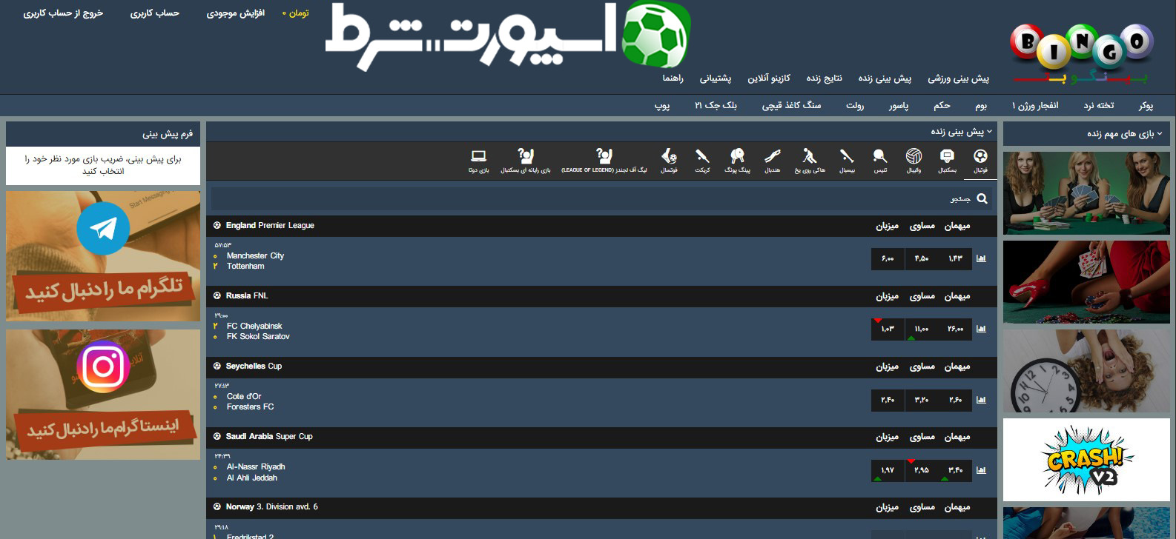Open the Pop (پوپ) game
The image size is (1176, 539).
tap(662, 105)
